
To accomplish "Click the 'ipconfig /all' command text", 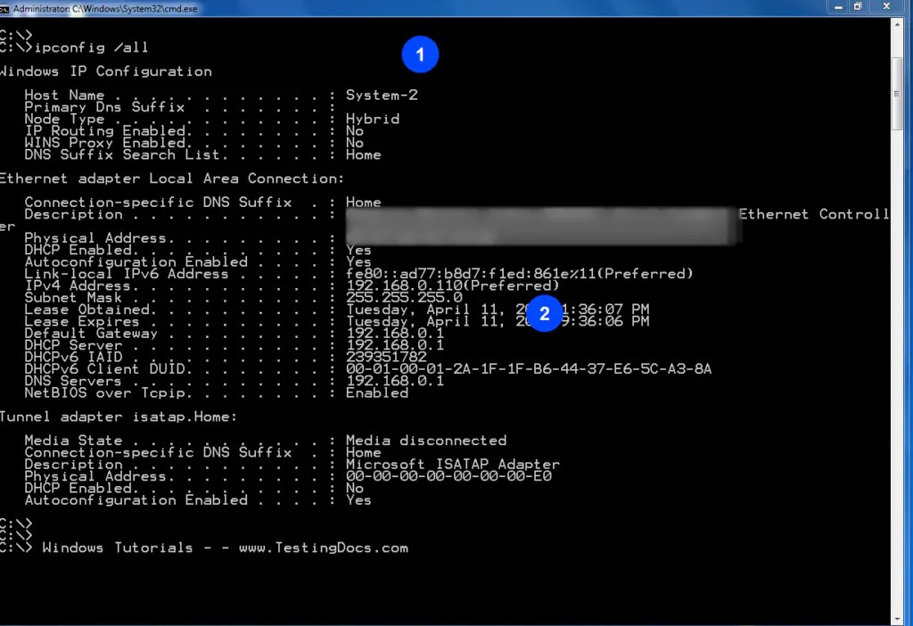I will (92, 48).
